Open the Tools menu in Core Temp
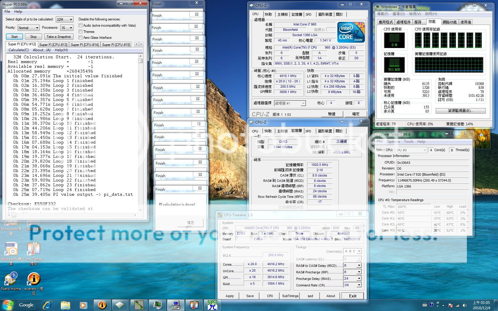This screenshot has height=311, width=498. click(x=408, y=142)
